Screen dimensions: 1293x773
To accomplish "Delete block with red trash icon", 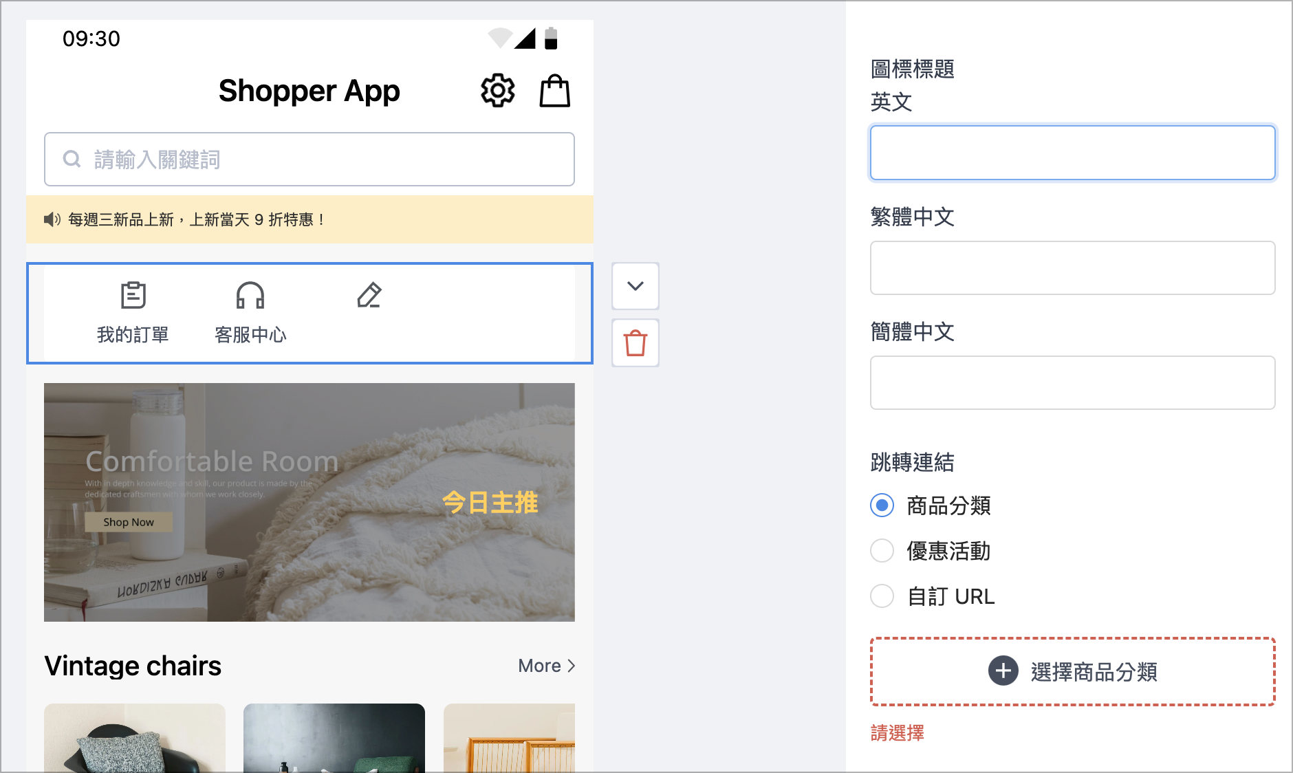I will click(x=635, y=342).
